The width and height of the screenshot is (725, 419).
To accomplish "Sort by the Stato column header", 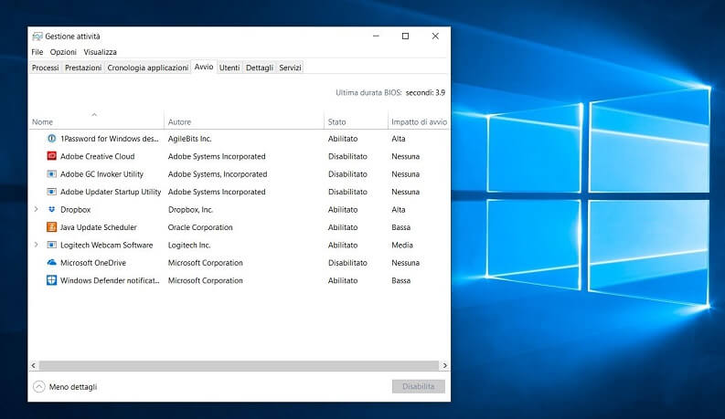I will point(356,121).
